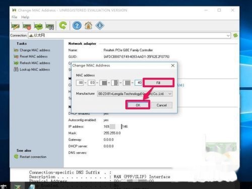252x189 pixels.
Task: Click the Realtek PCIe GBE Family Controller name
Action: (128, 50)
